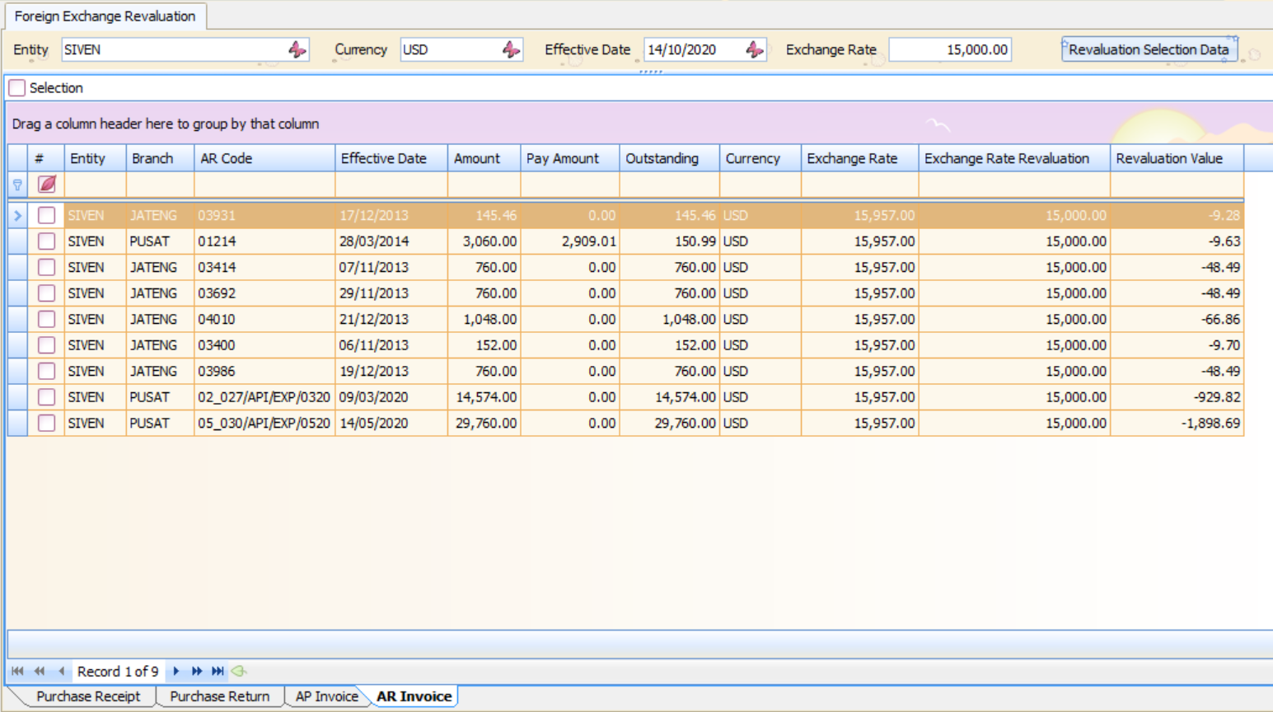The width and height of the screenshot is (1273, 712).
Task: Check the row for AR Code 04010
Action: 46,319
